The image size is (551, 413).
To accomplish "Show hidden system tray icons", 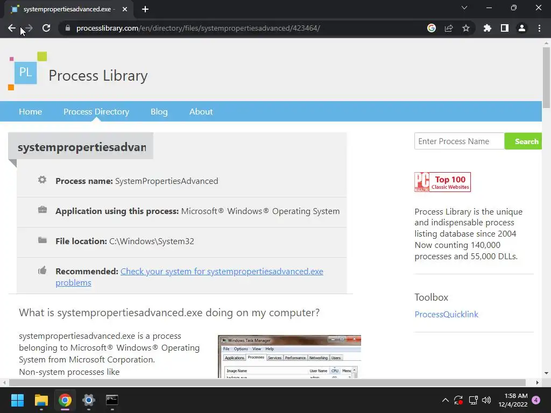I will point(445,400).
